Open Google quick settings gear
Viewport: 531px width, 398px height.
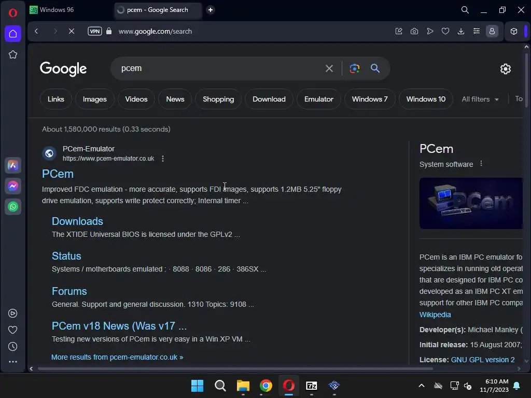coord(506,69)
